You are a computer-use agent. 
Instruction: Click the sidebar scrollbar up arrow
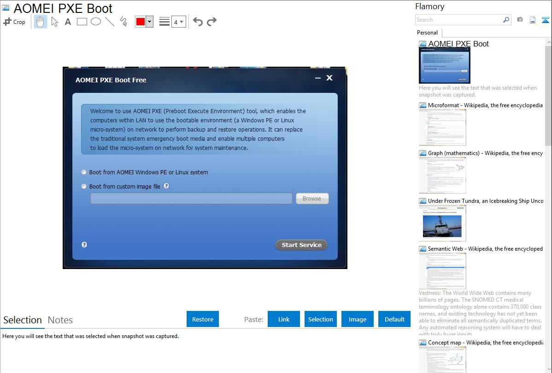[548, 42]
